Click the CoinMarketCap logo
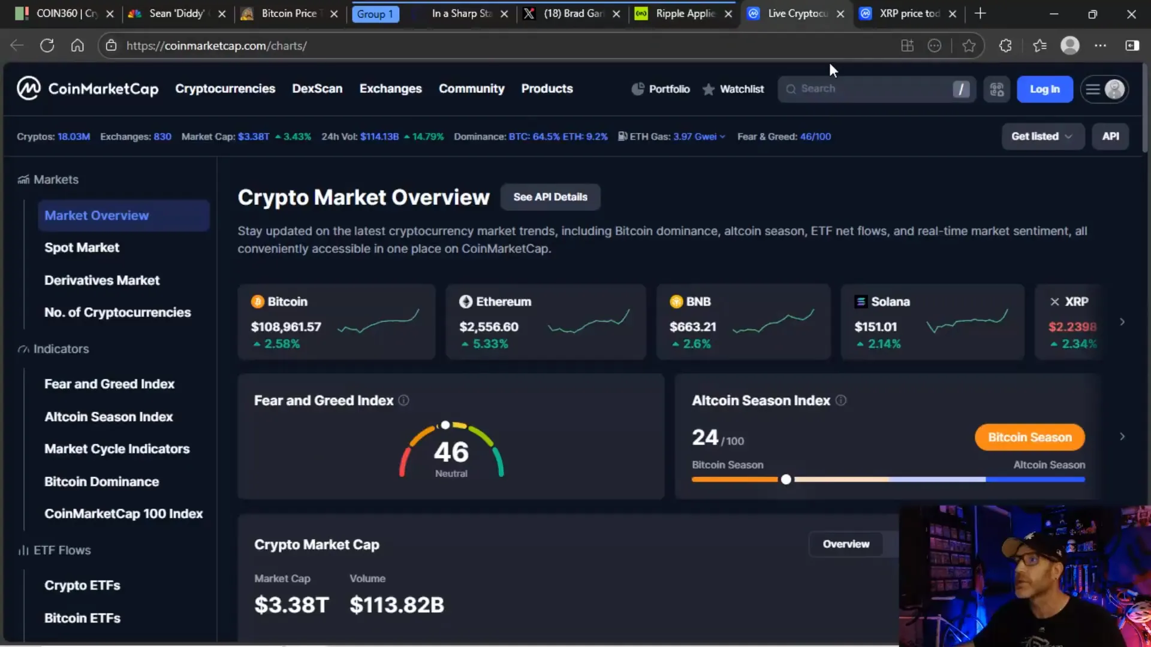This screenshot has height=647, width=1151. point(88,89)
